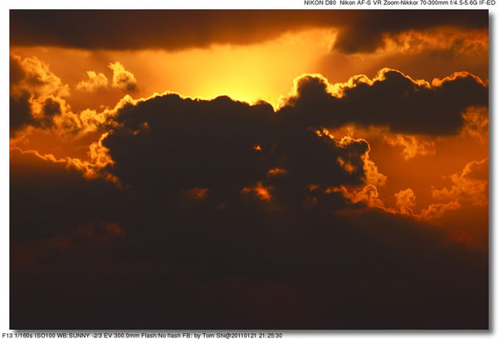Select the 1/160s shutter speed text
498x339 pixels.
coord(27,335)
